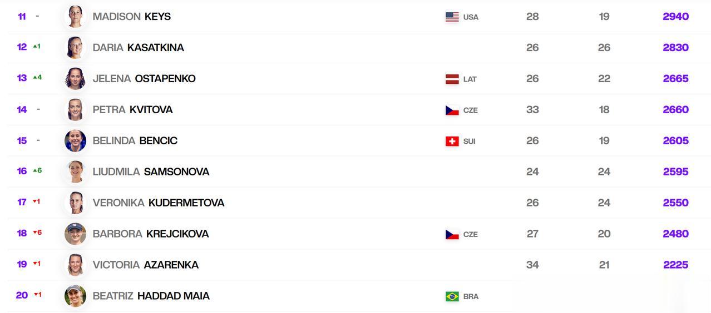The image size is (711, 313).
Task: Click Victoria Azarenka's headshot
Action: click(75, 265)
